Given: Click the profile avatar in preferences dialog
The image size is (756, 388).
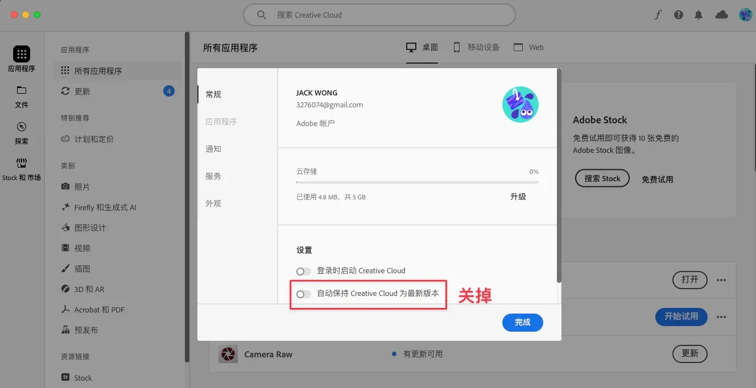Looking at the screenshot, I should coord(520,105).
